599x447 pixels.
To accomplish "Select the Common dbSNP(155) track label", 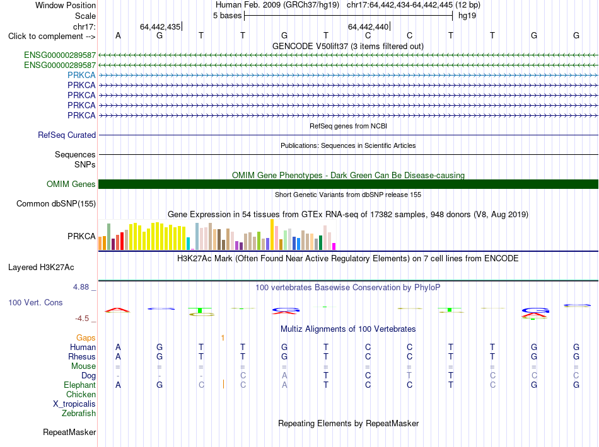I will [x=56, y=203].
